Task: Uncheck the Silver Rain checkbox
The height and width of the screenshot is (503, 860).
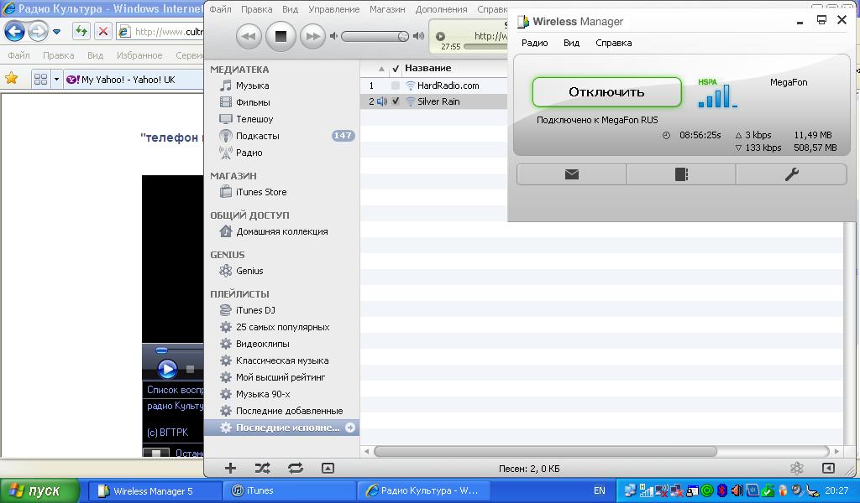Action: click(x=396, y=101)
